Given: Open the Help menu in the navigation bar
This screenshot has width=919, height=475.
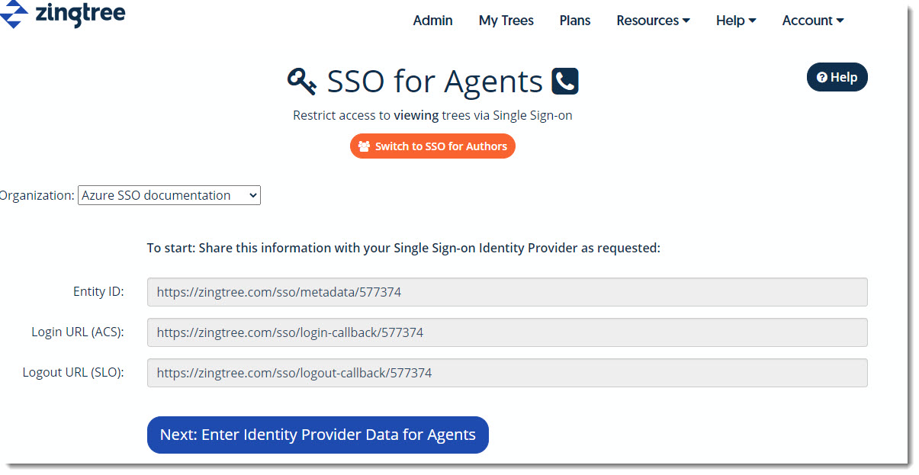Looking at the screenshot, I should [x=734, y=21].
